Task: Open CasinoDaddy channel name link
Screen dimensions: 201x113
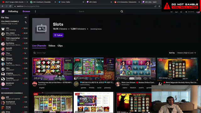Action: (84, 85)
